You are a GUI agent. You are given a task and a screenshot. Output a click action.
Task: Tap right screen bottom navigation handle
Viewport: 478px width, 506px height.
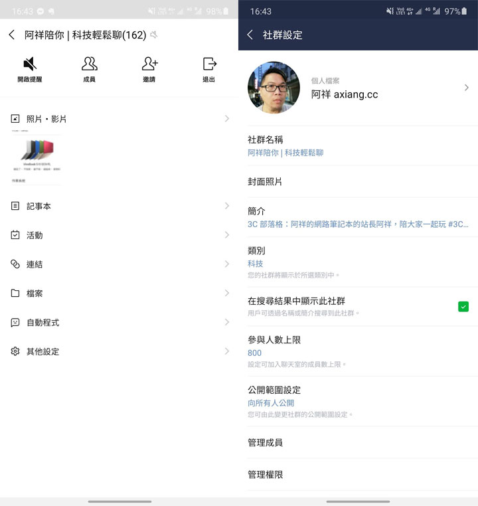[358, 501]
